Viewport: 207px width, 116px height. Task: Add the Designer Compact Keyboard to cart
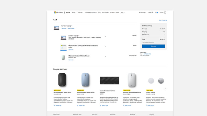tap(105, 105)
